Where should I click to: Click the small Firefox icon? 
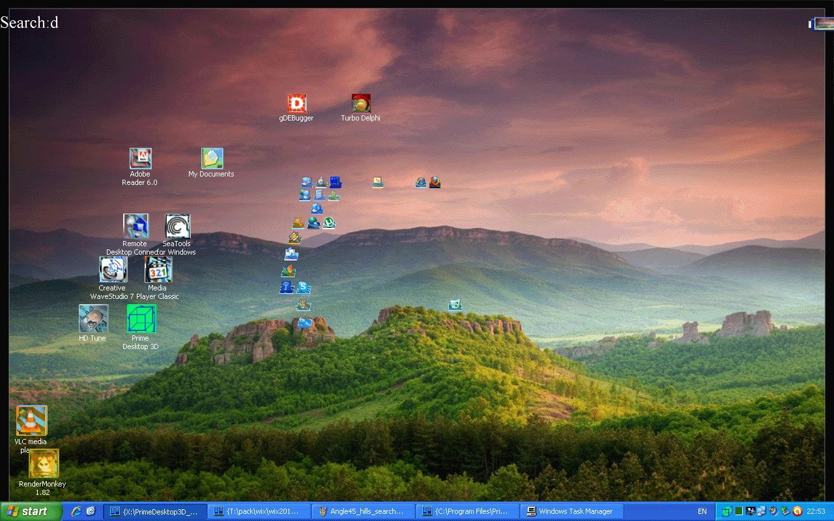click(435, 182)
